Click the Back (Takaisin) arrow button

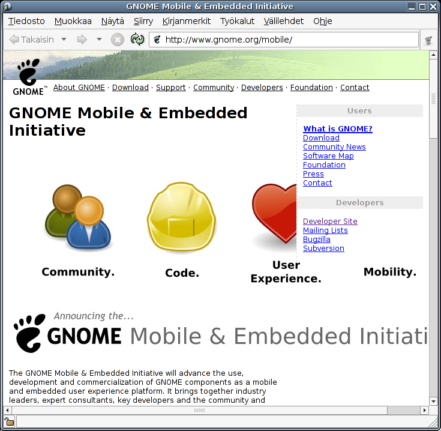pos(31,40)
